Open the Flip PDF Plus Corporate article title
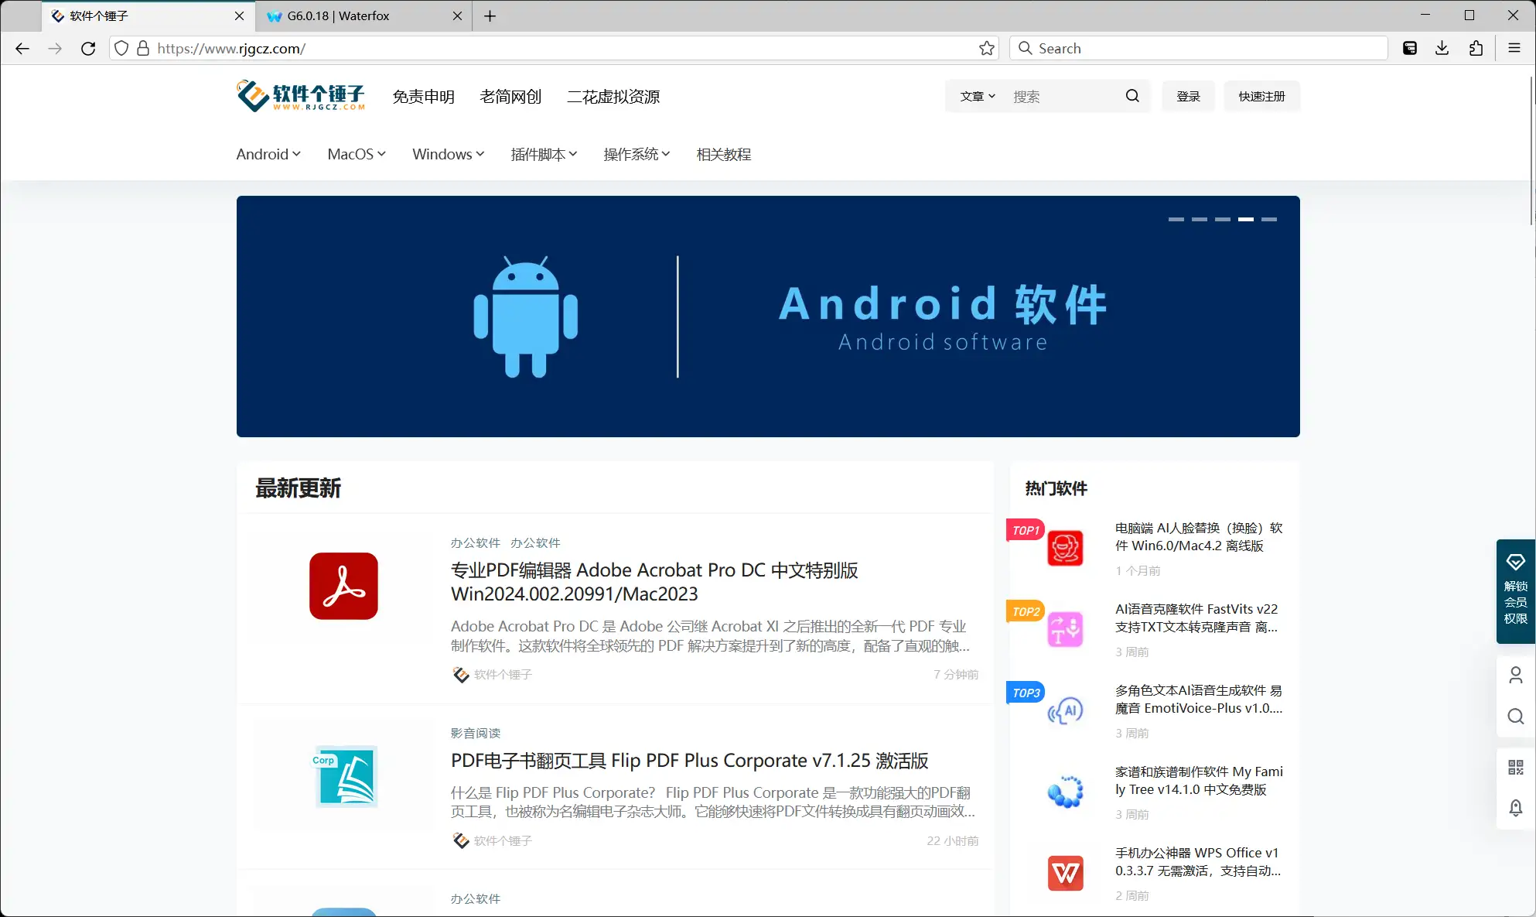This screenshot has height=917, width=1536. click(690, 761)
